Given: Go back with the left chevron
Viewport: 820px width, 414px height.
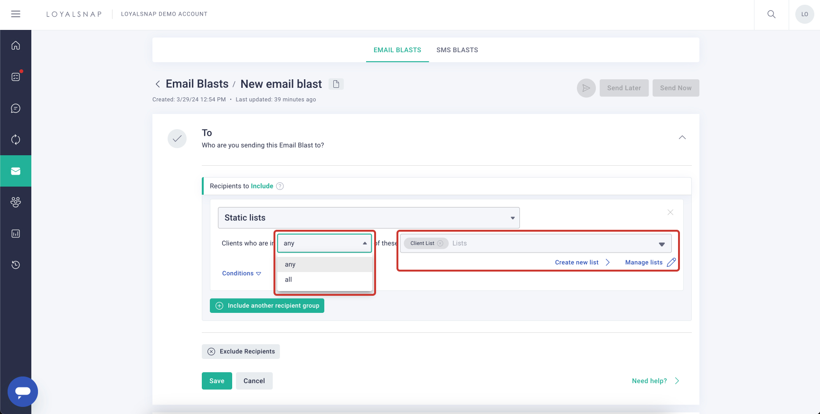Looking at the screenshot, I should click(158, 84).
